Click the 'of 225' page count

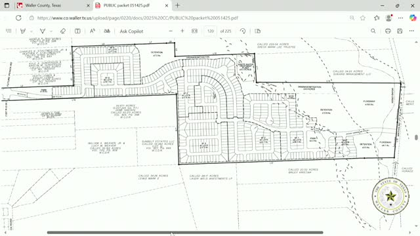point(226,31)
